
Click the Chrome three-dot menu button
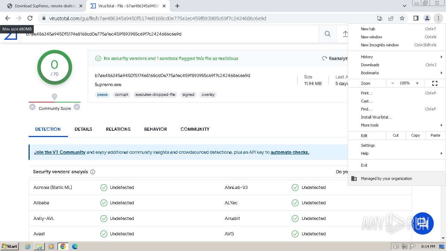pos(438,18)
